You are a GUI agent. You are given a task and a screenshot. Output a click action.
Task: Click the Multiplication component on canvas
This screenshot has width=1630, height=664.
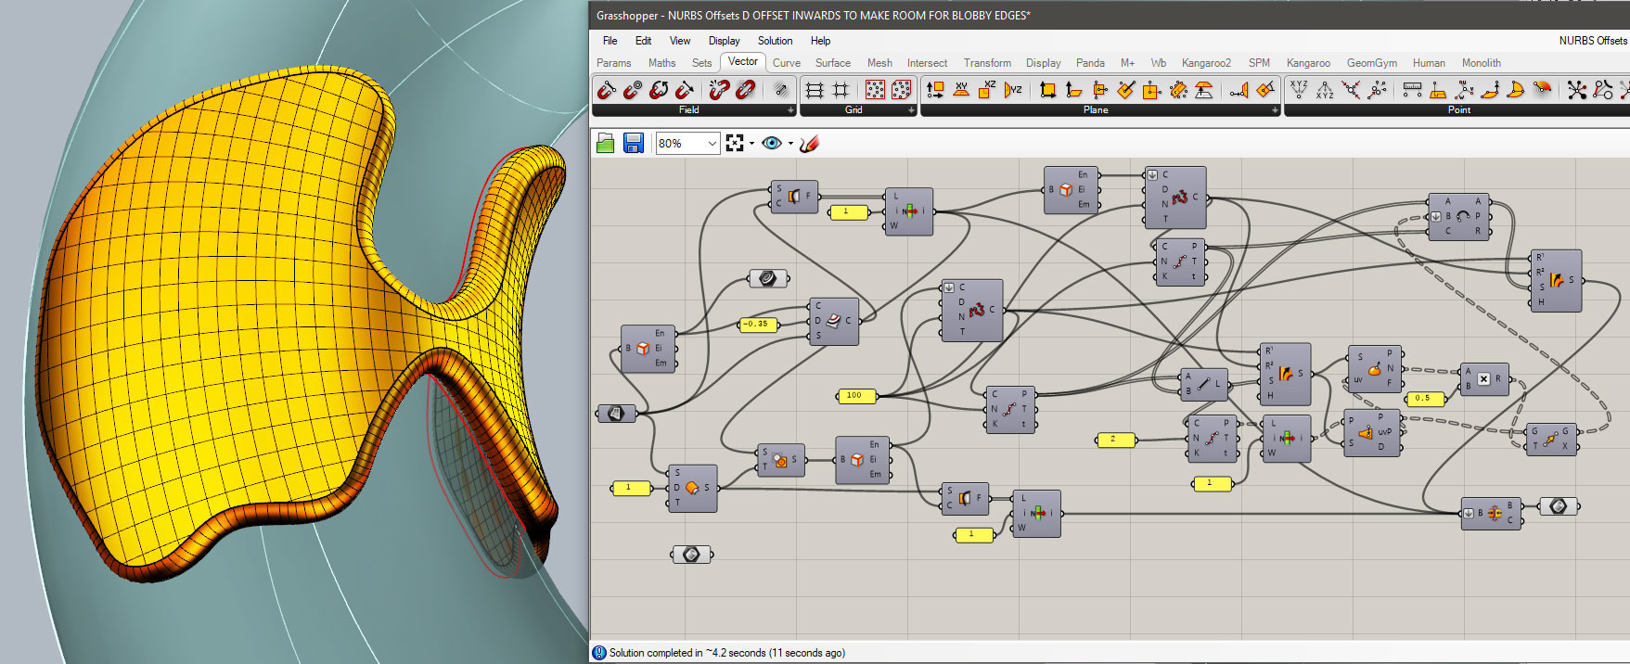1484,378
